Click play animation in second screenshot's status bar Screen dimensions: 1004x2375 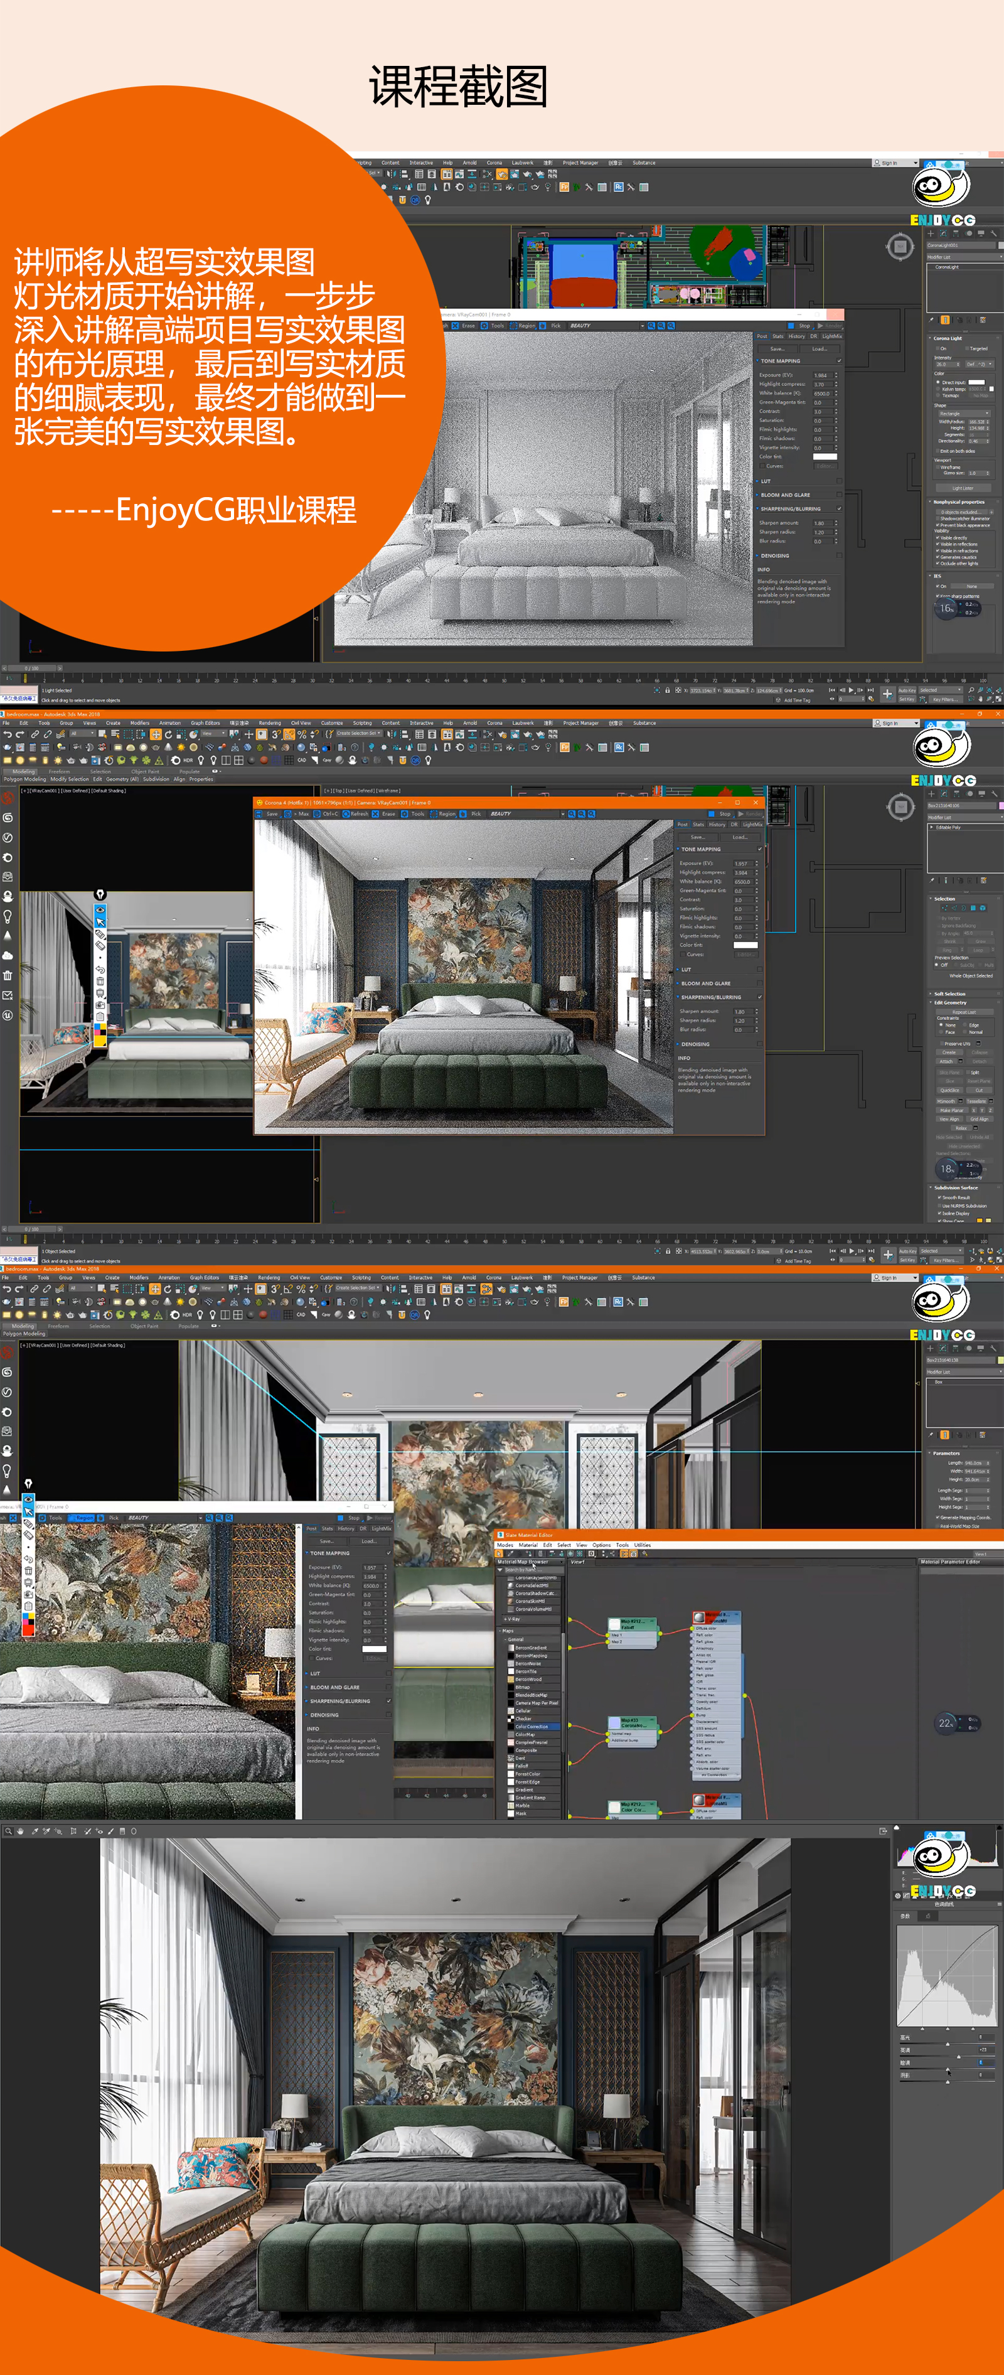click(x=851, y=1251)
